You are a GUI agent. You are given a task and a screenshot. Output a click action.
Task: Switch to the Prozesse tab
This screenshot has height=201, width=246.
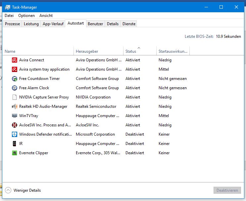pos(12,24)
